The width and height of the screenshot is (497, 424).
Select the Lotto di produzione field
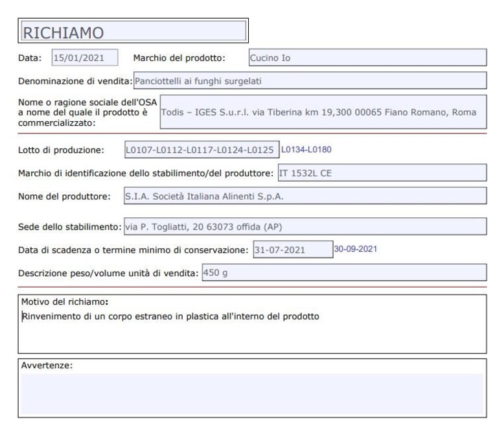(202, 149)
